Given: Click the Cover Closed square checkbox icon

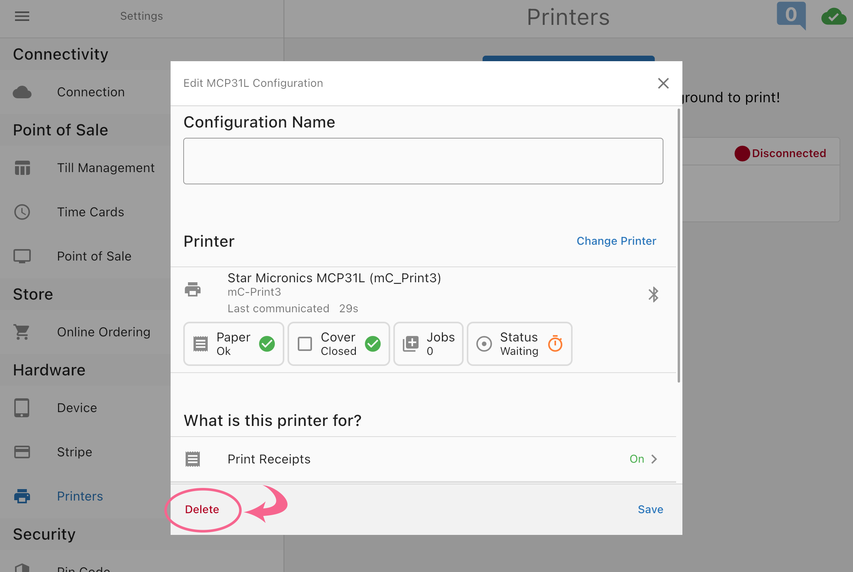Looking at the screenshot, I should click(305, 344).
